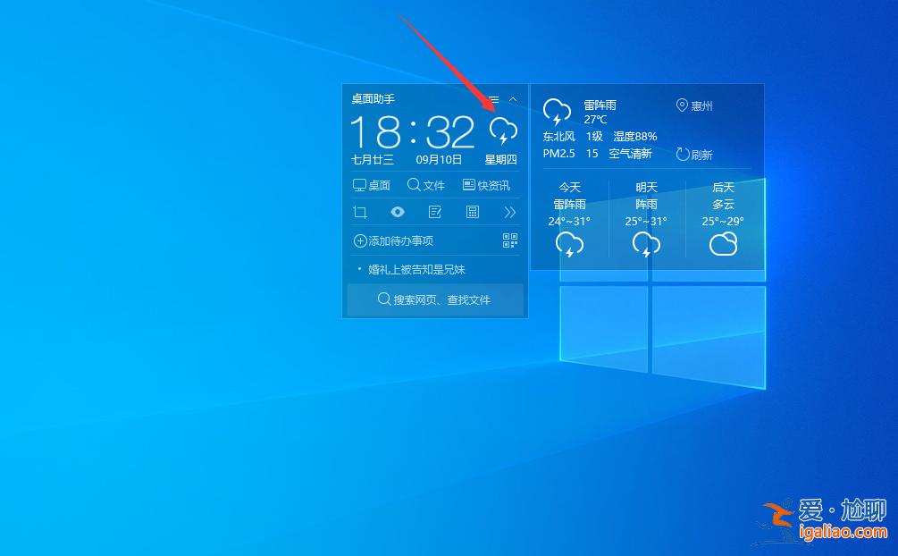Click the 刷新 refresh link
The height and width of the screenshot is (556, 898).
(695, 153)
